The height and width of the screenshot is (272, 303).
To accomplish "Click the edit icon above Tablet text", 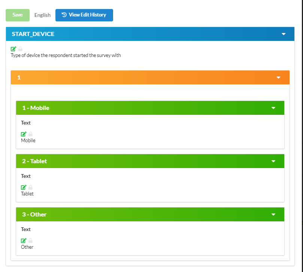I will [24, 187].
